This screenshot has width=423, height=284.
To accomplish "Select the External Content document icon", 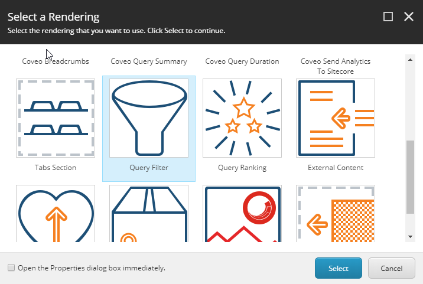I will coord(336,118).
